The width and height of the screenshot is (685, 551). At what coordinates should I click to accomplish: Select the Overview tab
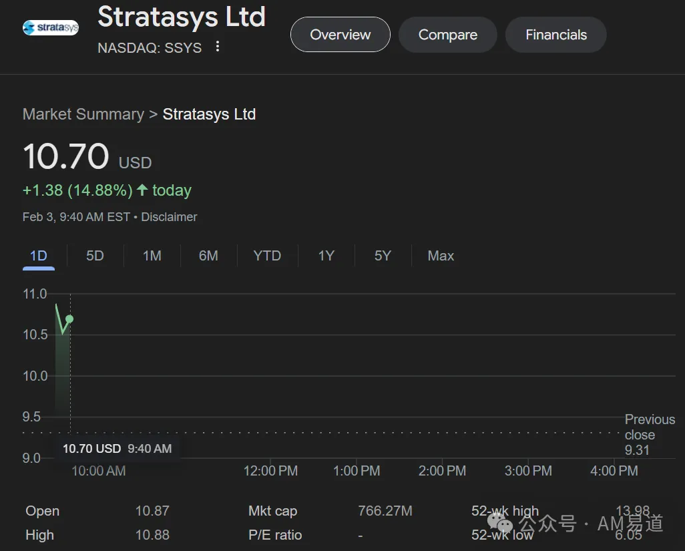340,35
